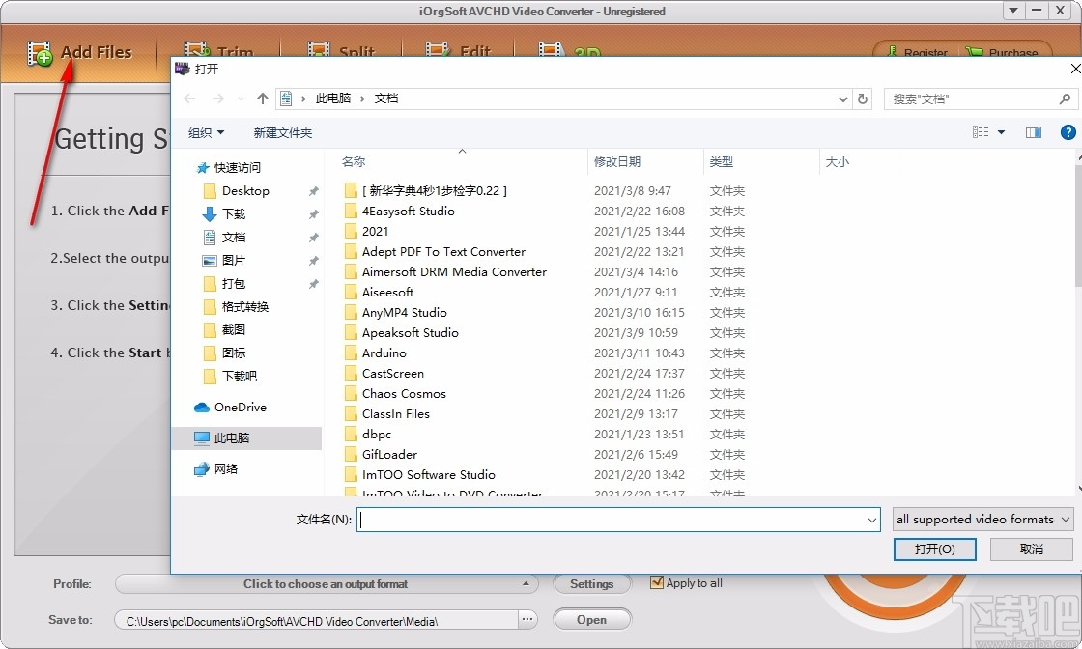Image resolution: width=1082 pixels, height=649 pixels.
Task: Click to choose an output format bar
Action: tap(326, 583)
